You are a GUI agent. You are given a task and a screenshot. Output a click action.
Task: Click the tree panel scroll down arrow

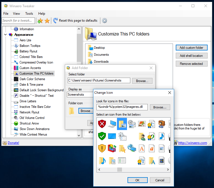coord(79,135)
